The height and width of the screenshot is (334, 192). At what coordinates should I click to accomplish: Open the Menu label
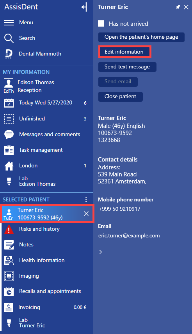[26, 23]
